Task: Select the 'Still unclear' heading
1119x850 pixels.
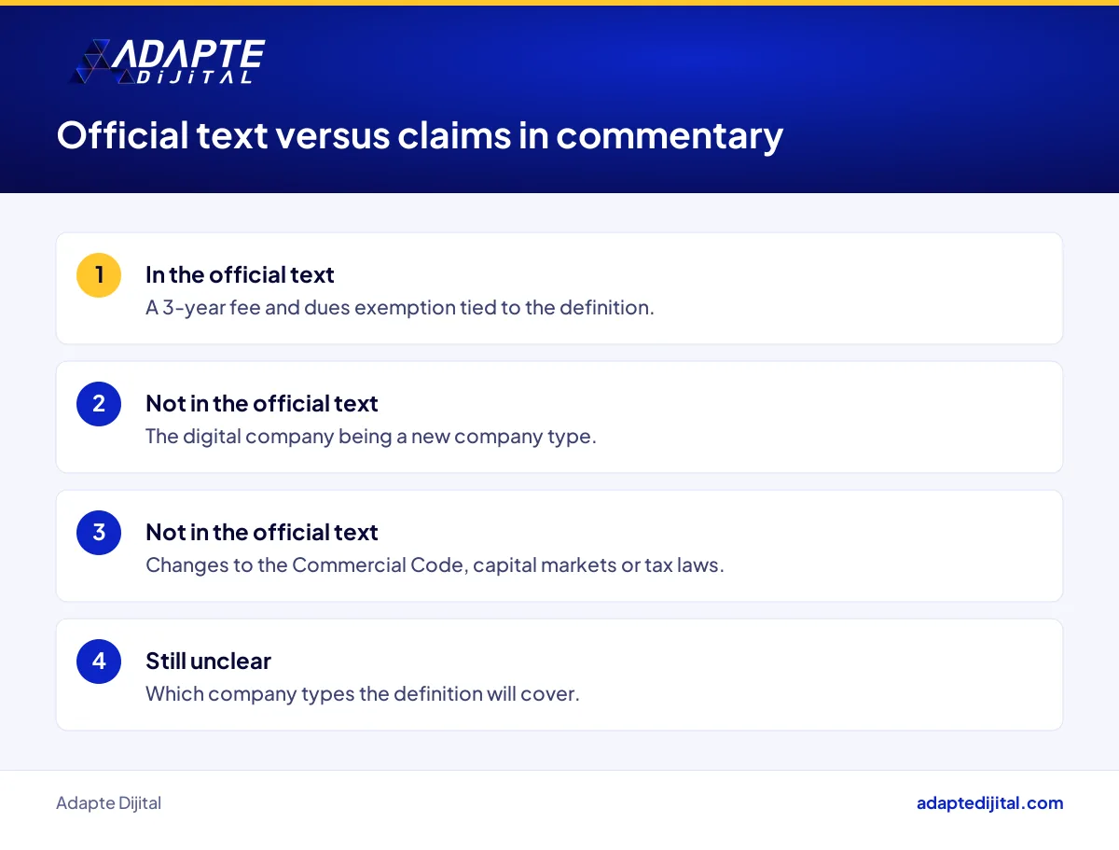Action: tap(208, 661)
